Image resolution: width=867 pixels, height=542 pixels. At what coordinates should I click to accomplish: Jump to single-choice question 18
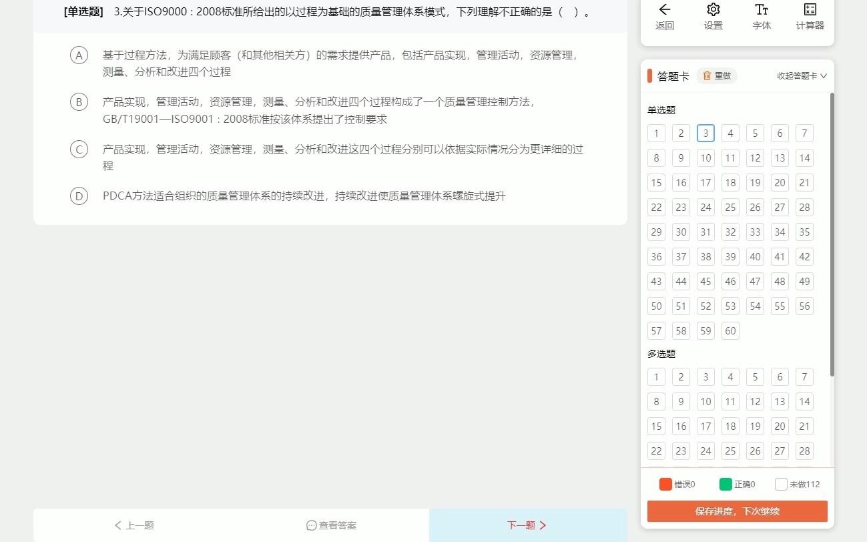(730, 182)
